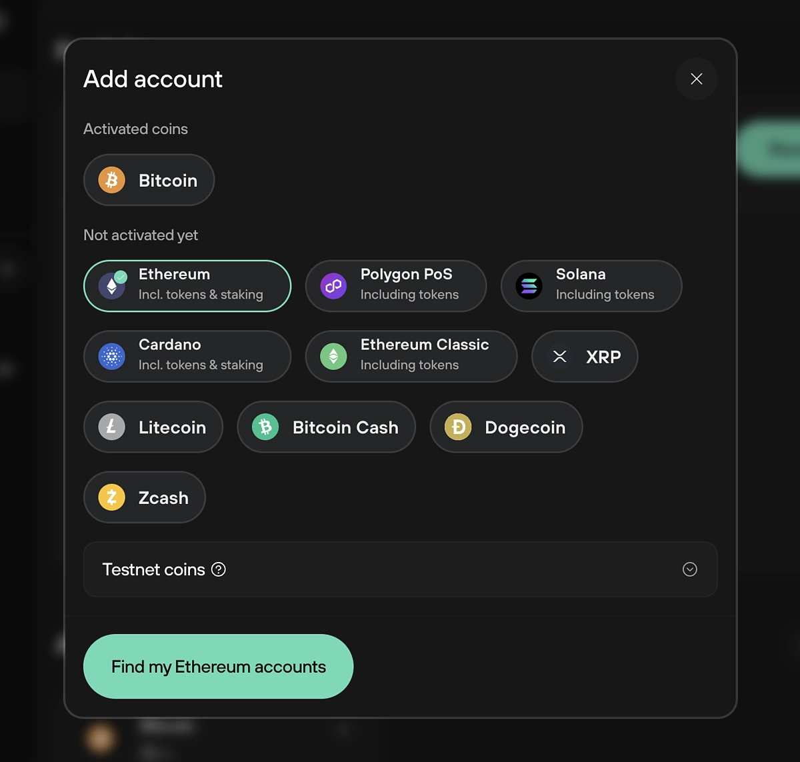Click Find my Ethereum accounts button
Screen dimensions: 800x762
point(218,667)
